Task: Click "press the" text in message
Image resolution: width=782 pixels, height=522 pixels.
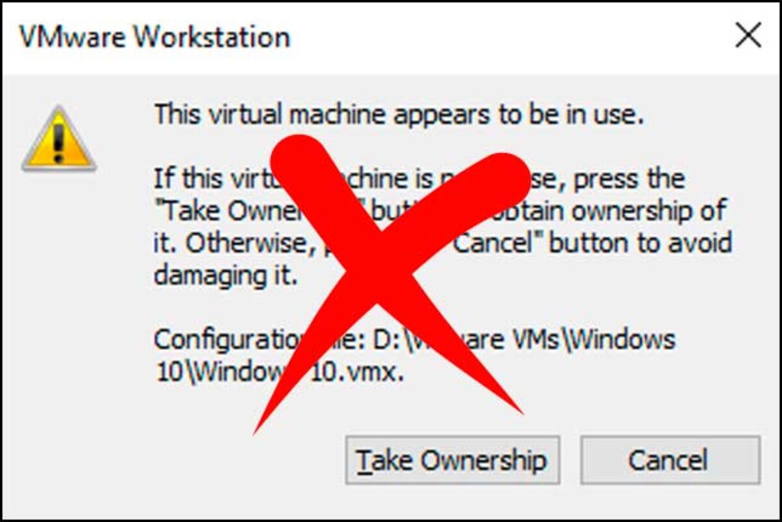Action: [x=628, y=178]
